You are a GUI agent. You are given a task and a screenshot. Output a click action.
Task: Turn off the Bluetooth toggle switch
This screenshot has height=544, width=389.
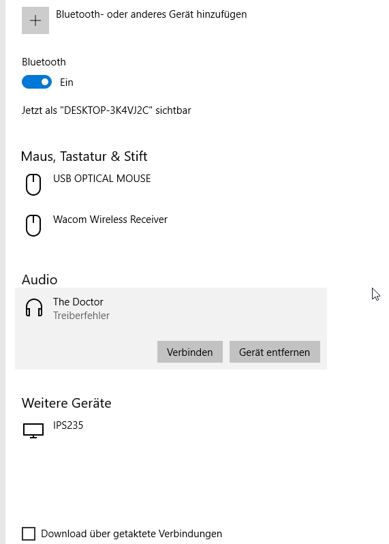click(37, 82)
